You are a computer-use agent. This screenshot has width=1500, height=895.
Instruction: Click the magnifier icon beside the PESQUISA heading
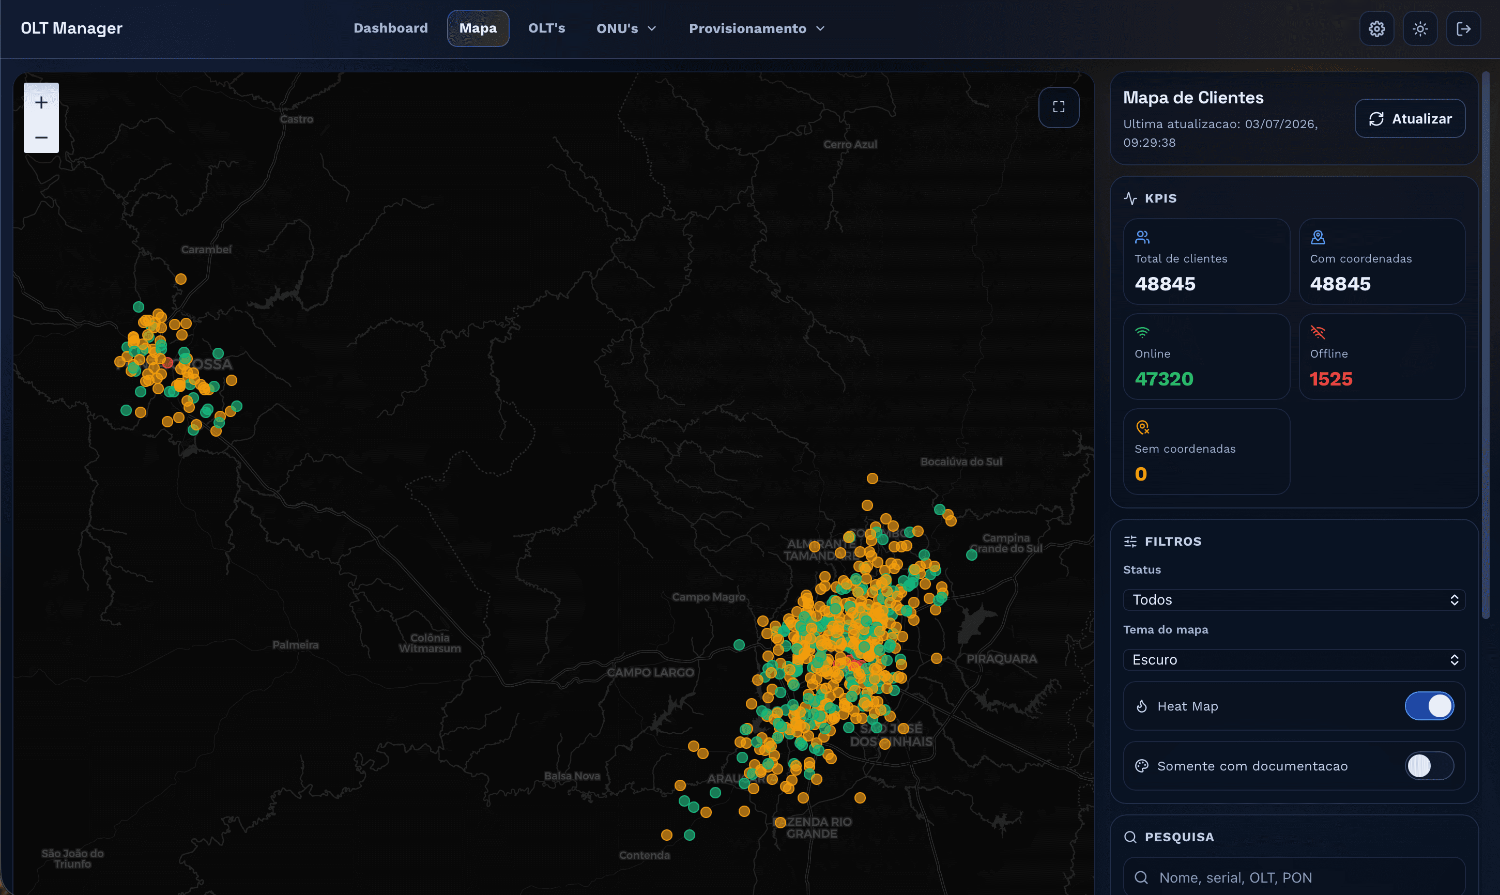pos(1130,837)
